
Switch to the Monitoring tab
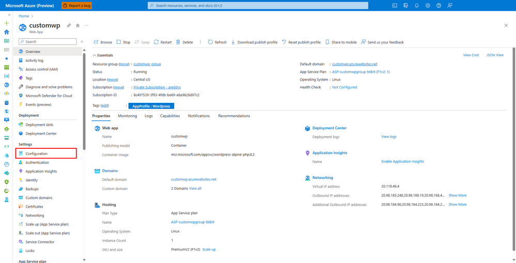[x=128, y=116]
